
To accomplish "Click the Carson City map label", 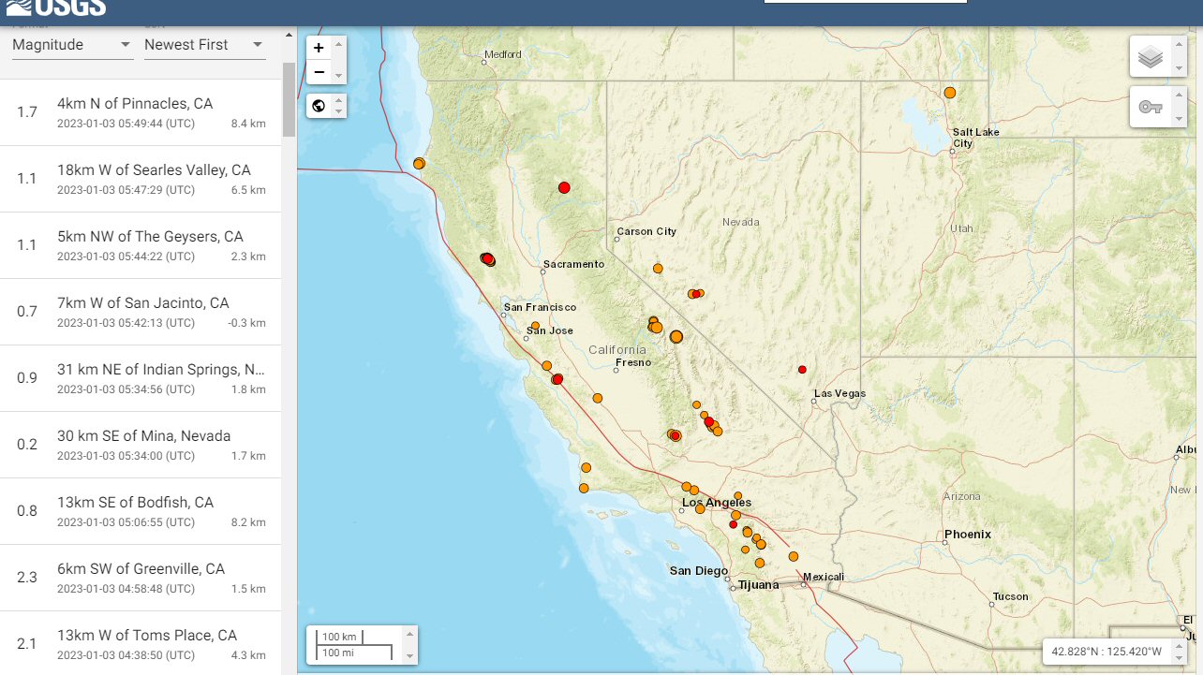I will click(646, 231).
